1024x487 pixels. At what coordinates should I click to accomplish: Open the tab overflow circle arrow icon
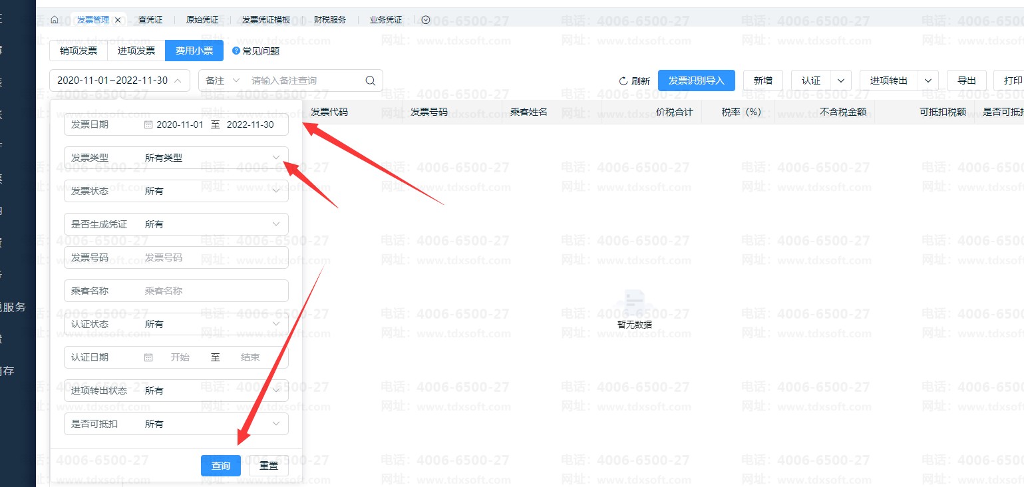tap(426, 20)
